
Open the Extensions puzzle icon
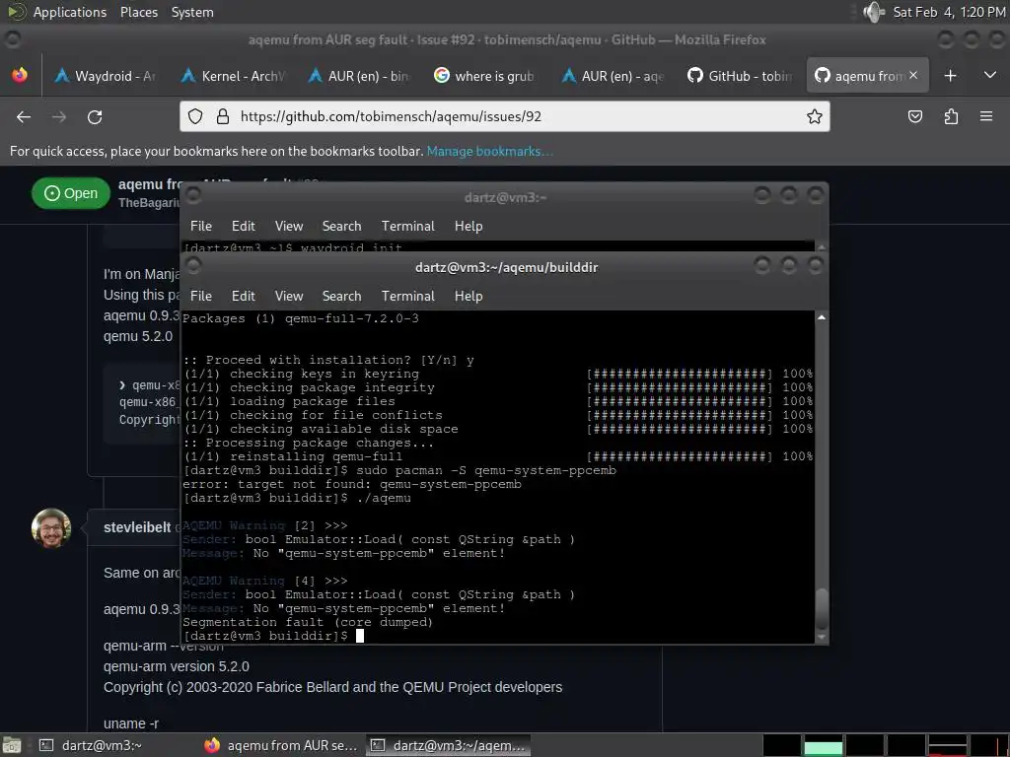[x=951, y=116]
